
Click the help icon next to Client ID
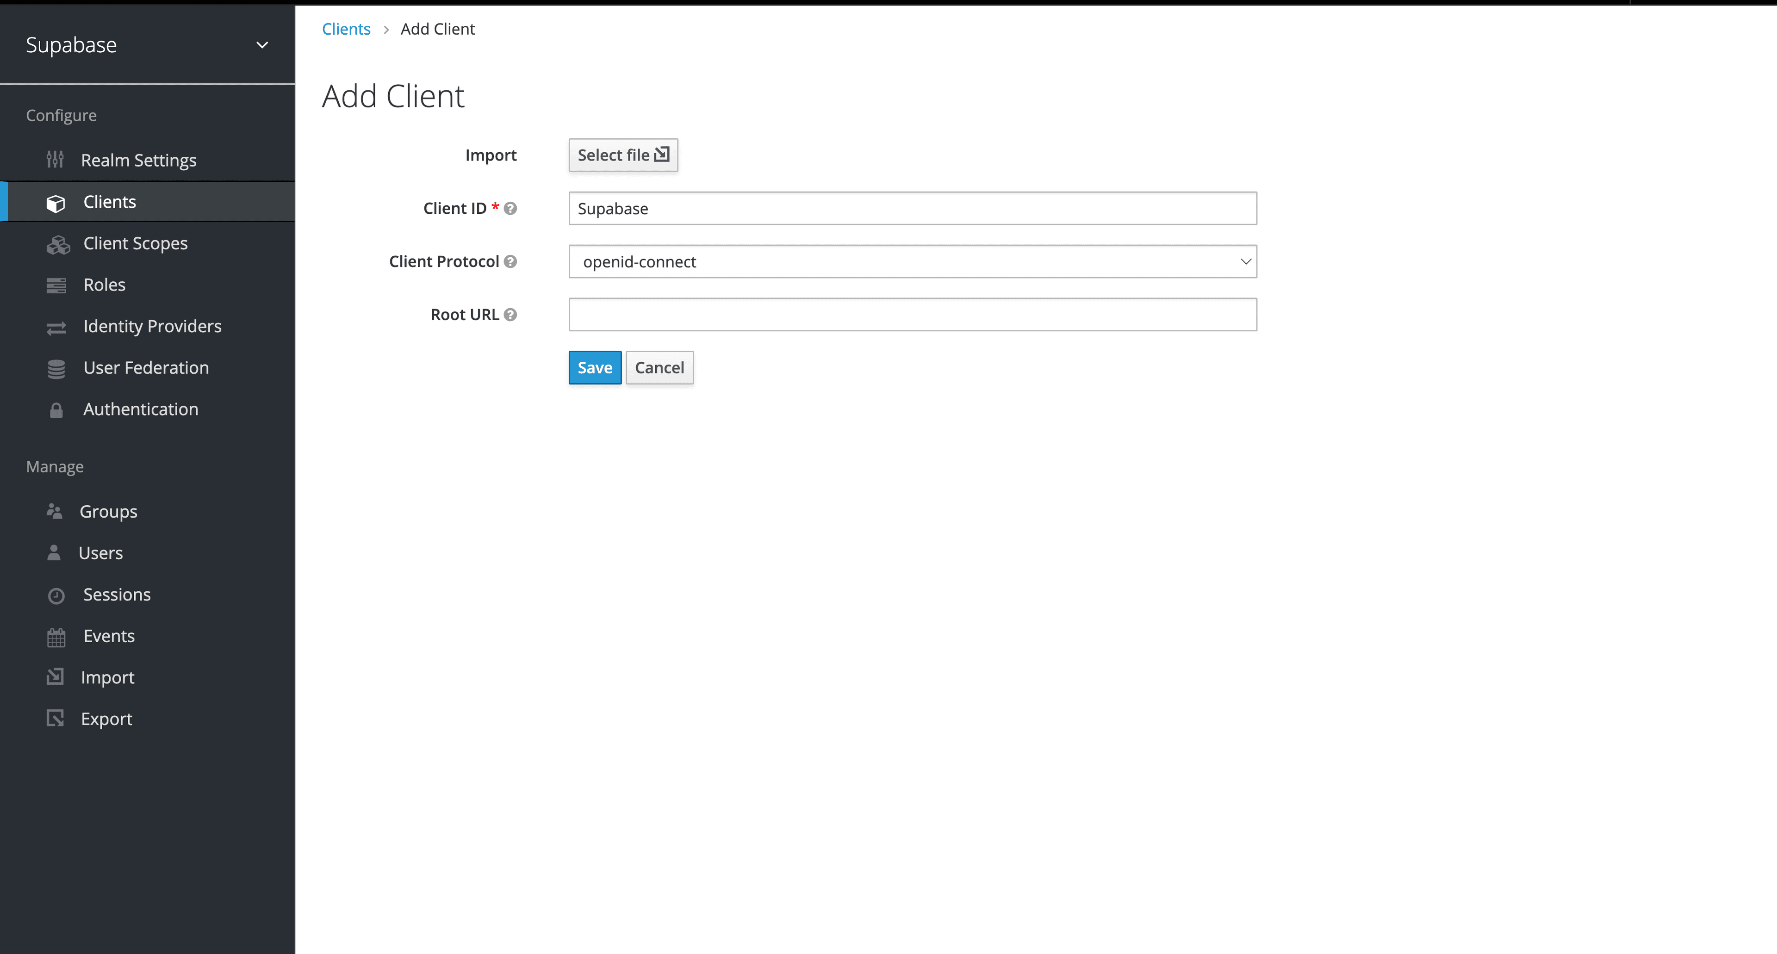(510, 208)
